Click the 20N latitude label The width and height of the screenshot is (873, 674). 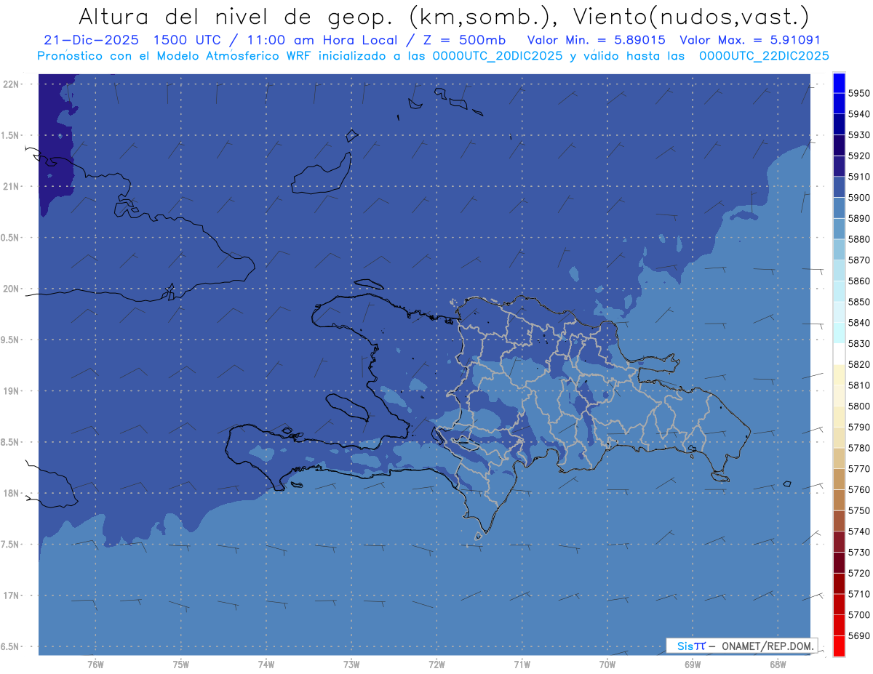click(11, 289)
